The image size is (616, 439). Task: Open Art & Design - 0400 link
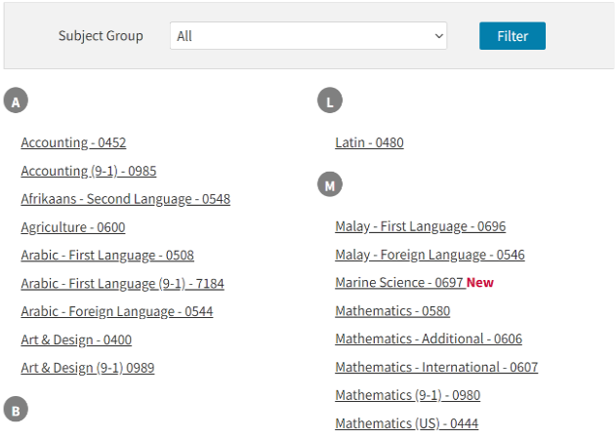(76, 339)
